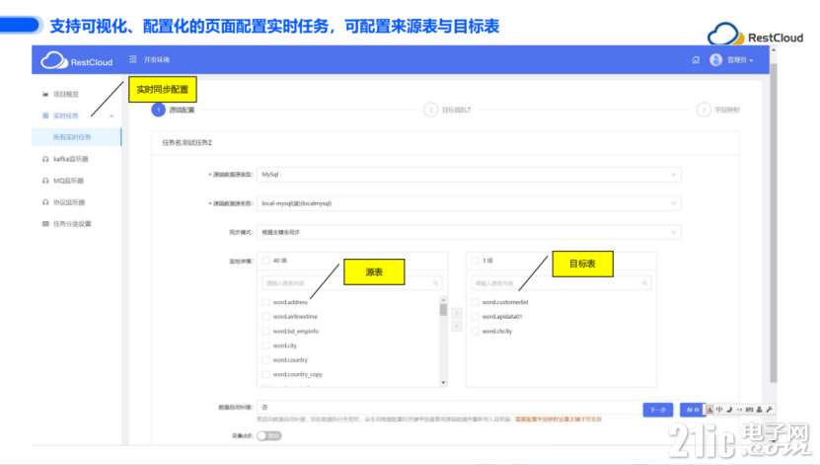Open kafka监听器 in the sidebar

[71, 159]
